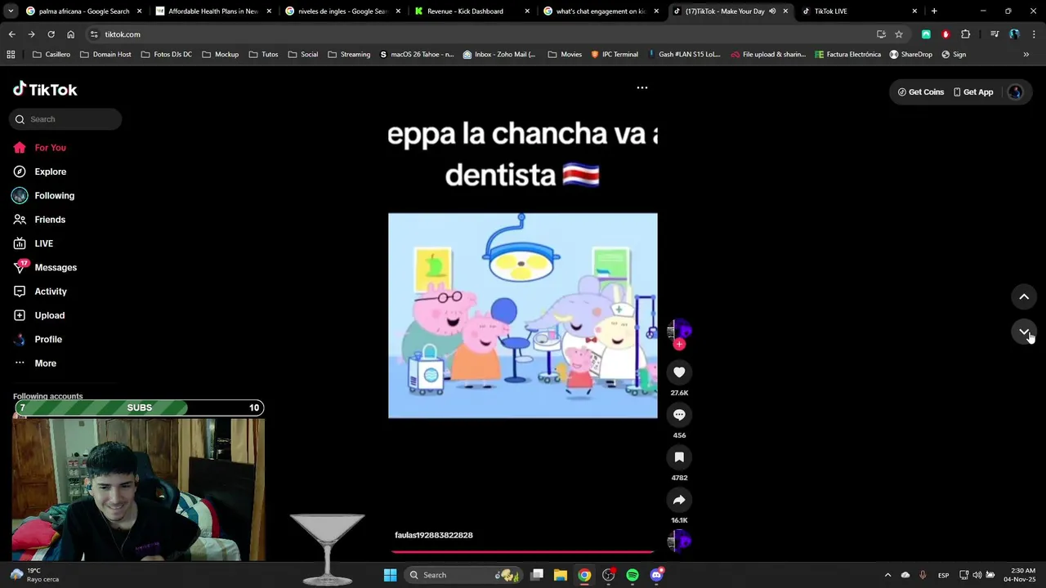
Task: Click the TikTok logo
Action: click(45, 90)
